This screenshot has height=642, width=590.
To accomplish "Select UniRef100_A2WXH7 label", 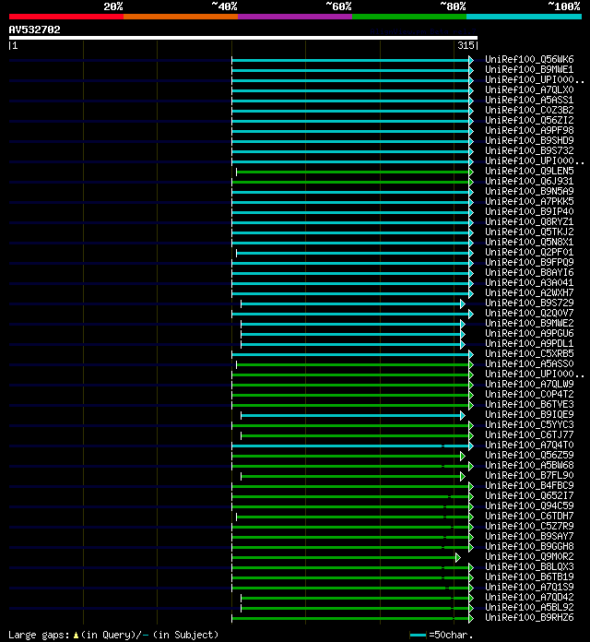I will [x=529, y=292].
